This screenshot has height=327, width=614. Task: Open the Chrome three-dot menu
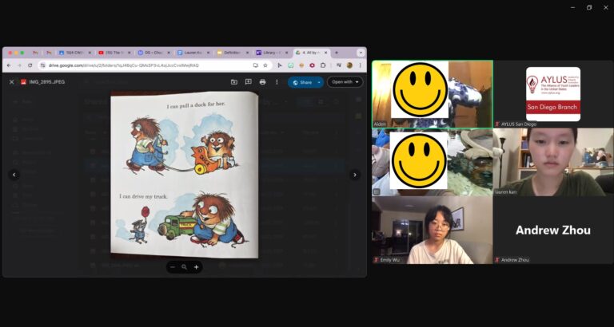click(361, 65)
